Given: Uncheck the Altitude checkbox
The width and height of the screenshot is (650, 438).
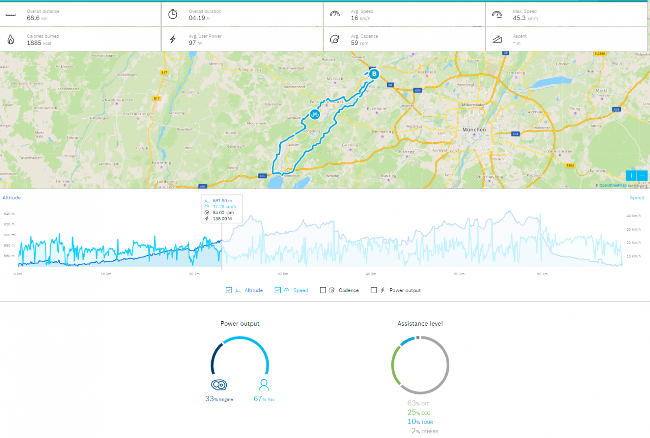Looking at the screenshot, I should point(229,290).
